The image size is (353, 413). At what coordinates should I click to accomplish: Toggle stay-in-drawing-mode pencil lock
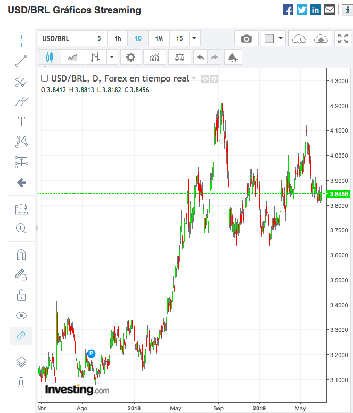[21, 275]
